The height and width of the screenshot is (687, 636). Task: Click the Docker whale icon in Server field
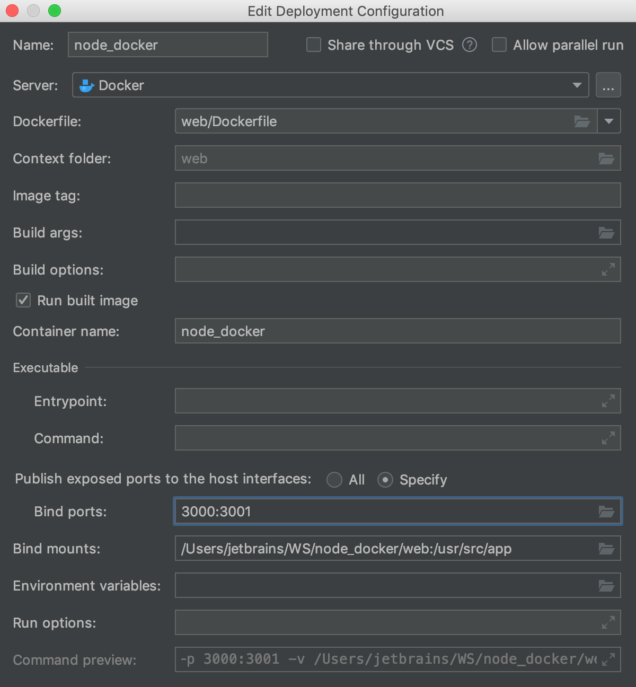point(86,85)
